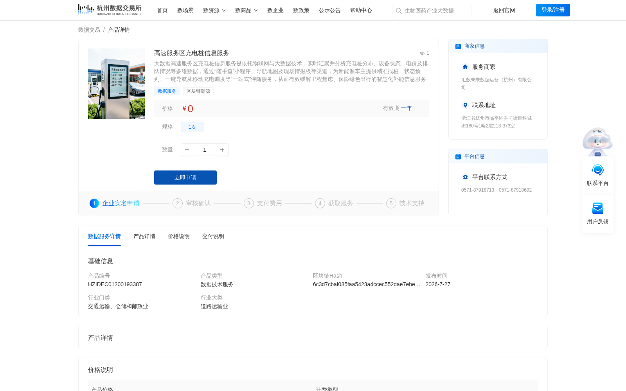Decrease quantity with minus button
626x391 pixels.
tap(187, 150)
